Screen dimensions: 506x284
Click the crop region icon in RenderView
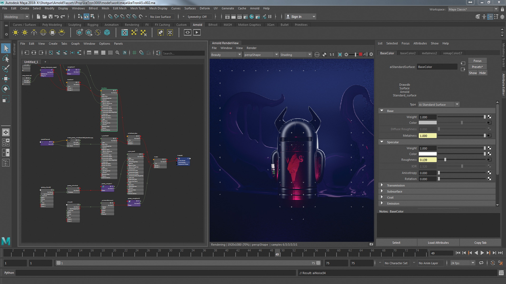(340, 55)
